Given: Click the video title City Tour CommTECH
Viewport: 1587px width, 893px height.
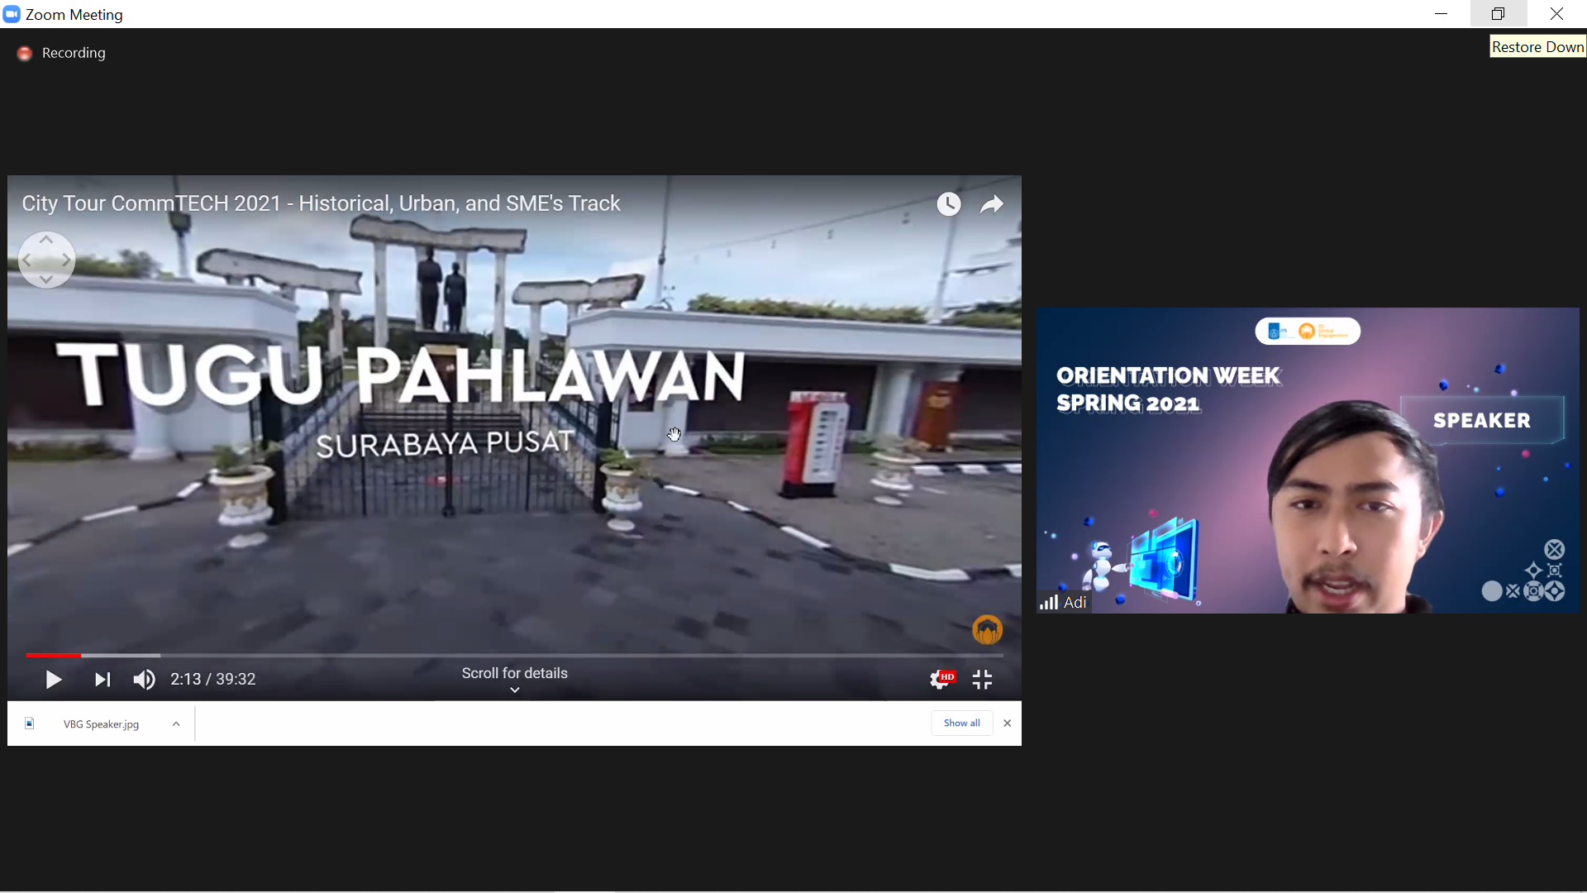Looking at the screenshot, I should point(321,203).
